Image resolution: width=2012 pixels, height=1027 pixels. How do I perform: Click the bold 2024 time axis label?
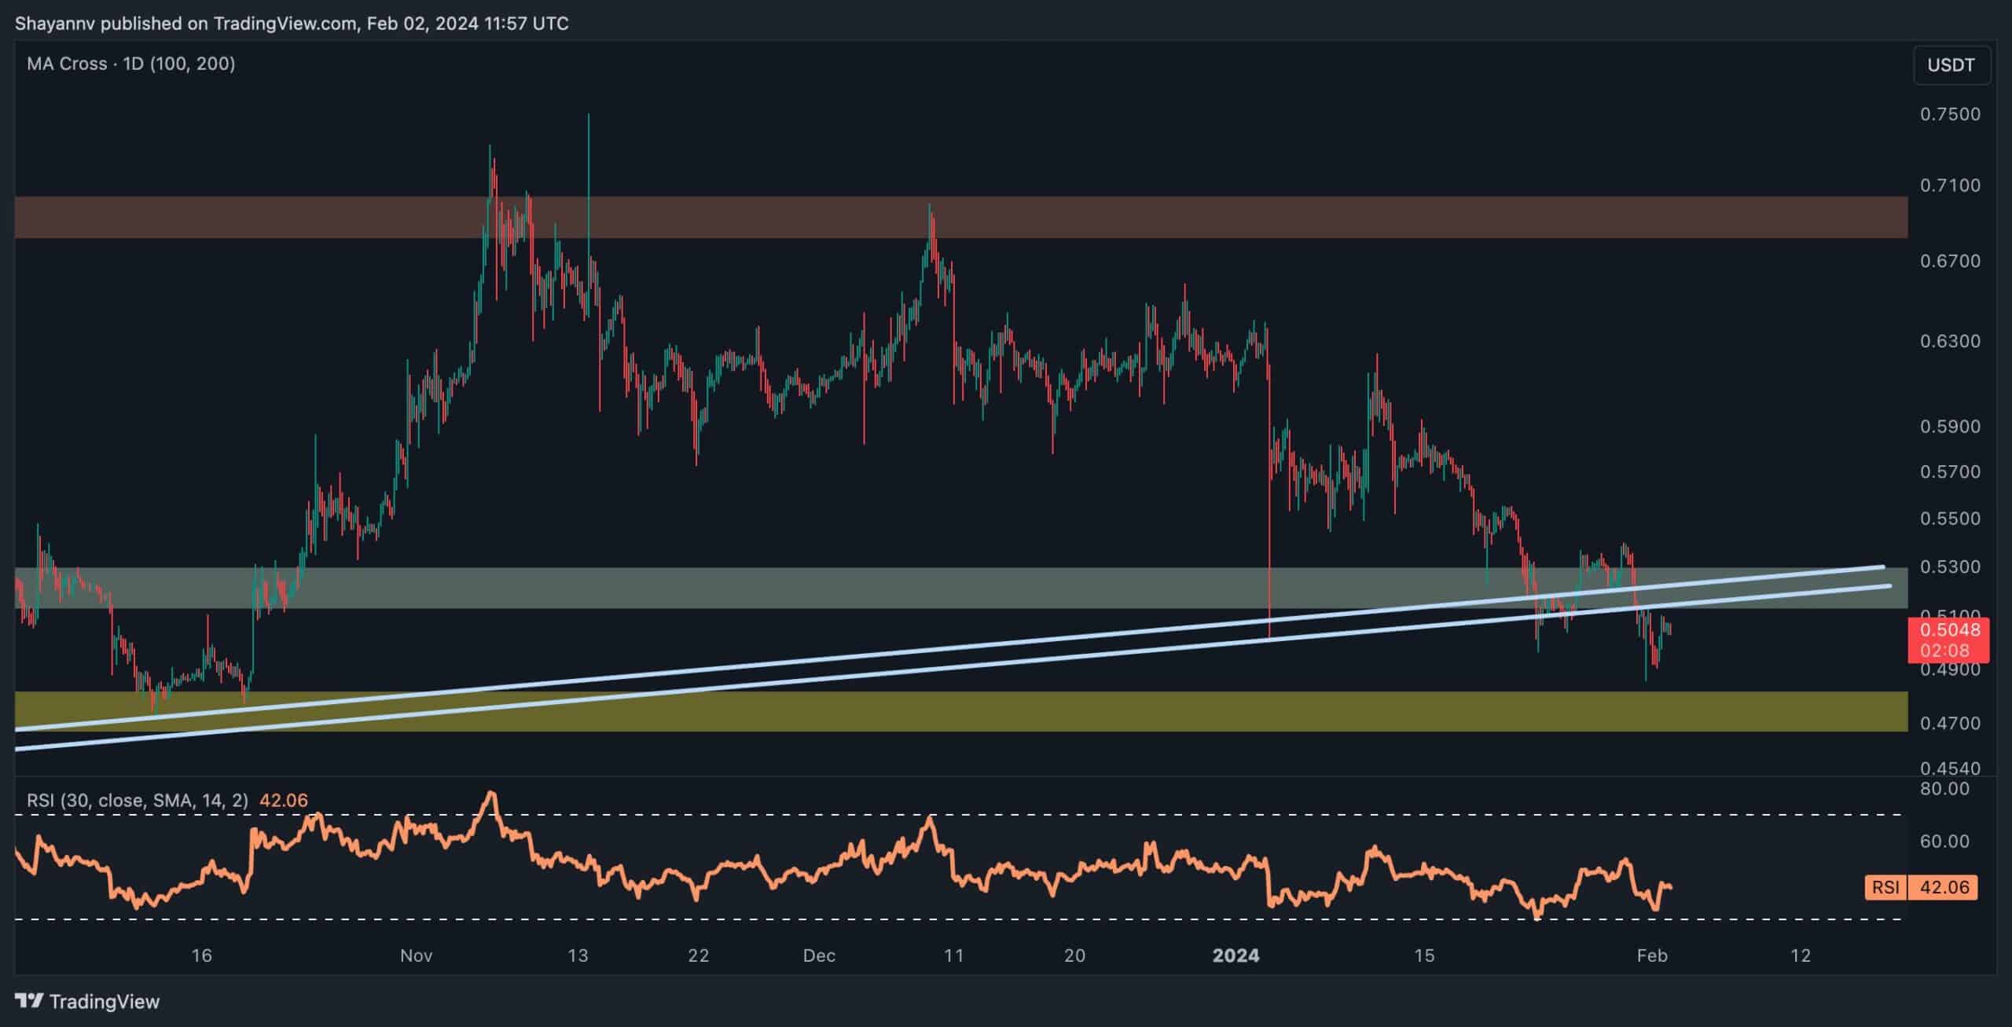(x=1235, y=955)
